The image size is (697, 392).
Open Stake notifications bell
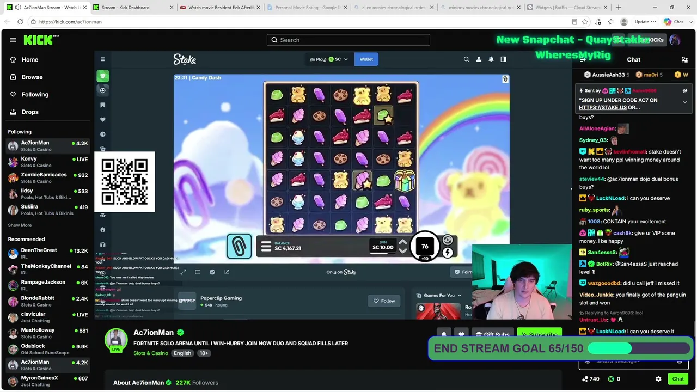pyautogui.click(x=491, y=59)
